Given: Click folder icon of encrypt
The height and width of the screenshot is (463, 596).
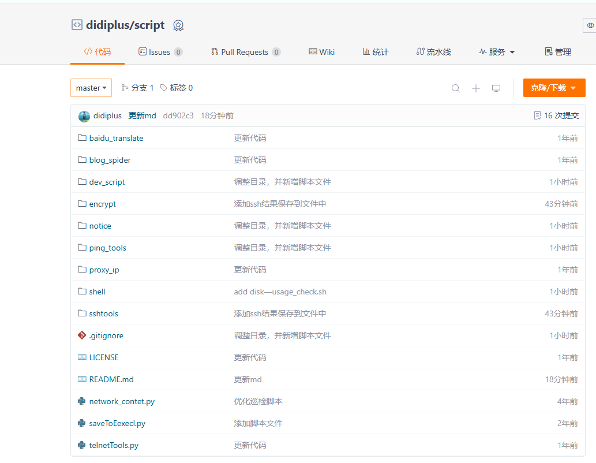Looking at the screenshot, I should [x=82, y=204].
